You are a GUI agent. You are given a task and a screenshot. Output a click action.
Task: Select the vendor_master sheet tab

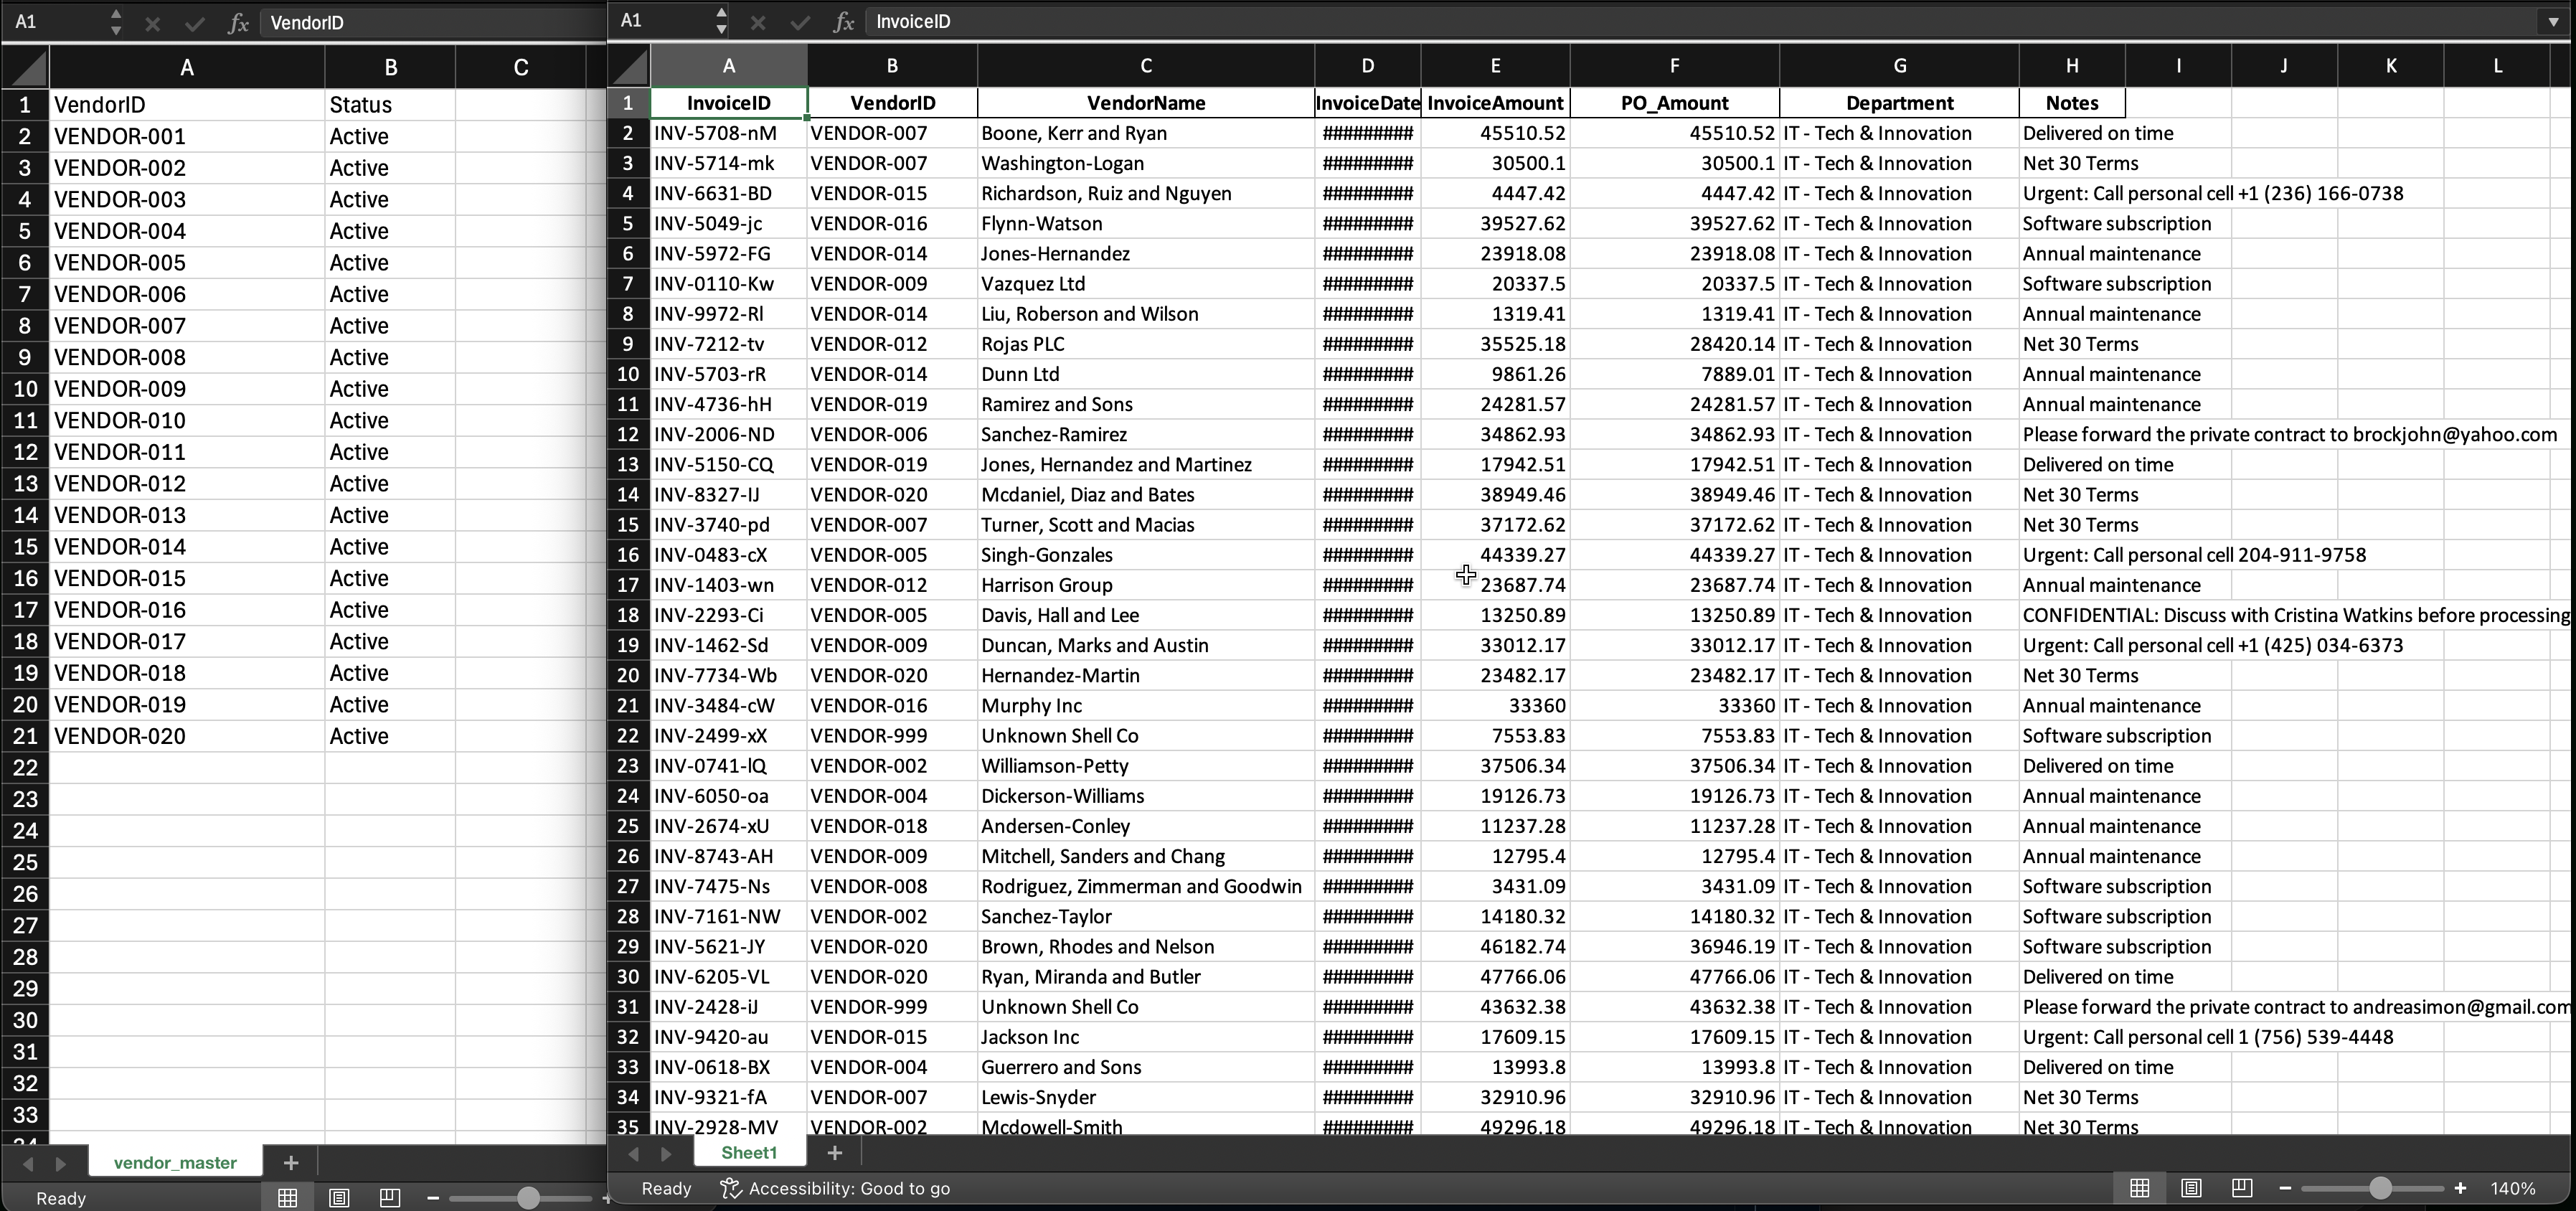tap(175, 1162)
